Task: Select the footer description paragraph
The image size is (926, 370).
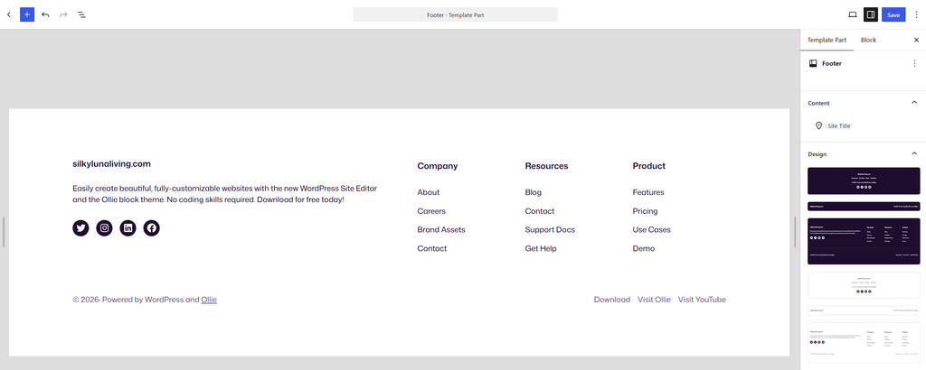Action: coord(225,194)
